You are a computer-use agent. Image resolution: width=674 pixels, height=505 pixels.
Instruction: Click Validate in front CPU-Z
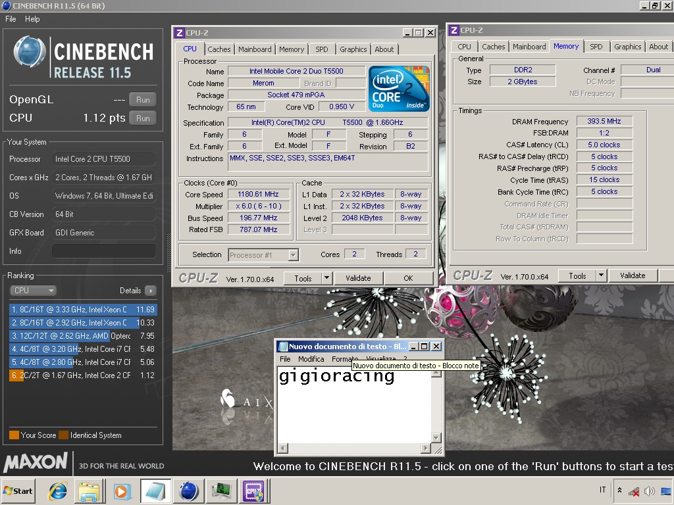pyautogui.click(x=358, y=278)
